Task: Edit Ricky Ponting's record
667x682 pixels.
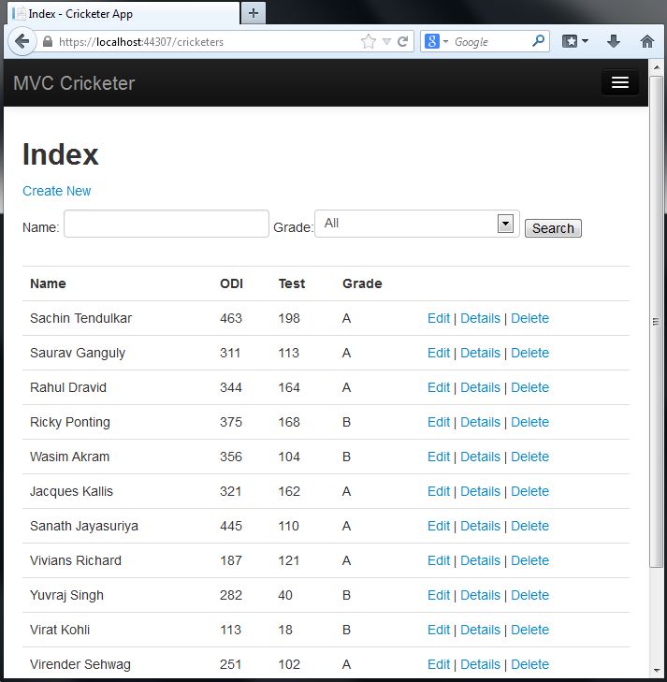Action: [x=439, y=422]
